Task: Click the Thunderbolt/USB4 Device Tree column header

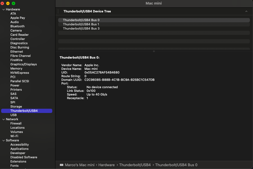Action: pos(87,11)
